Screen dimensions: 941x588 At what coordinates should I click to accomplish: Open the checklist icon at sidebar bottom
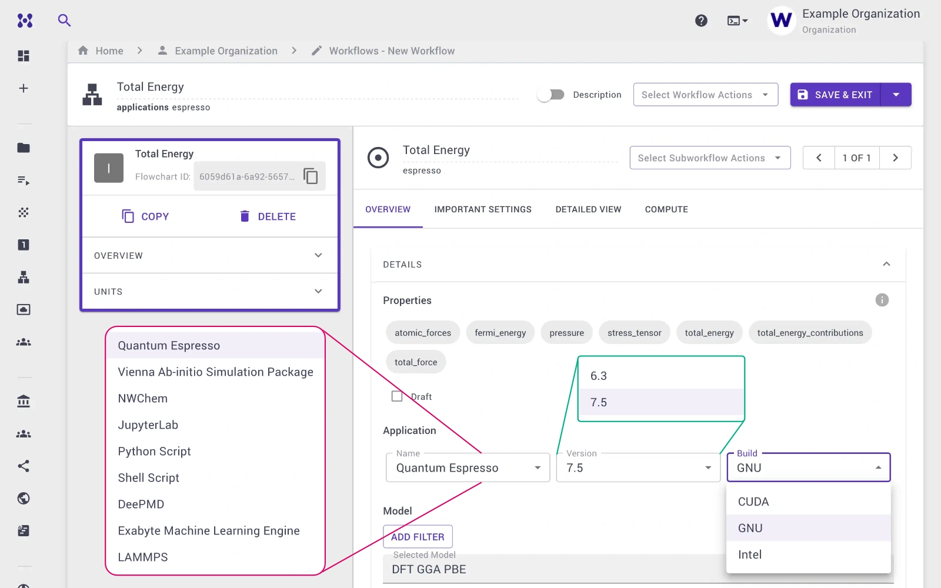click(24, 531)
